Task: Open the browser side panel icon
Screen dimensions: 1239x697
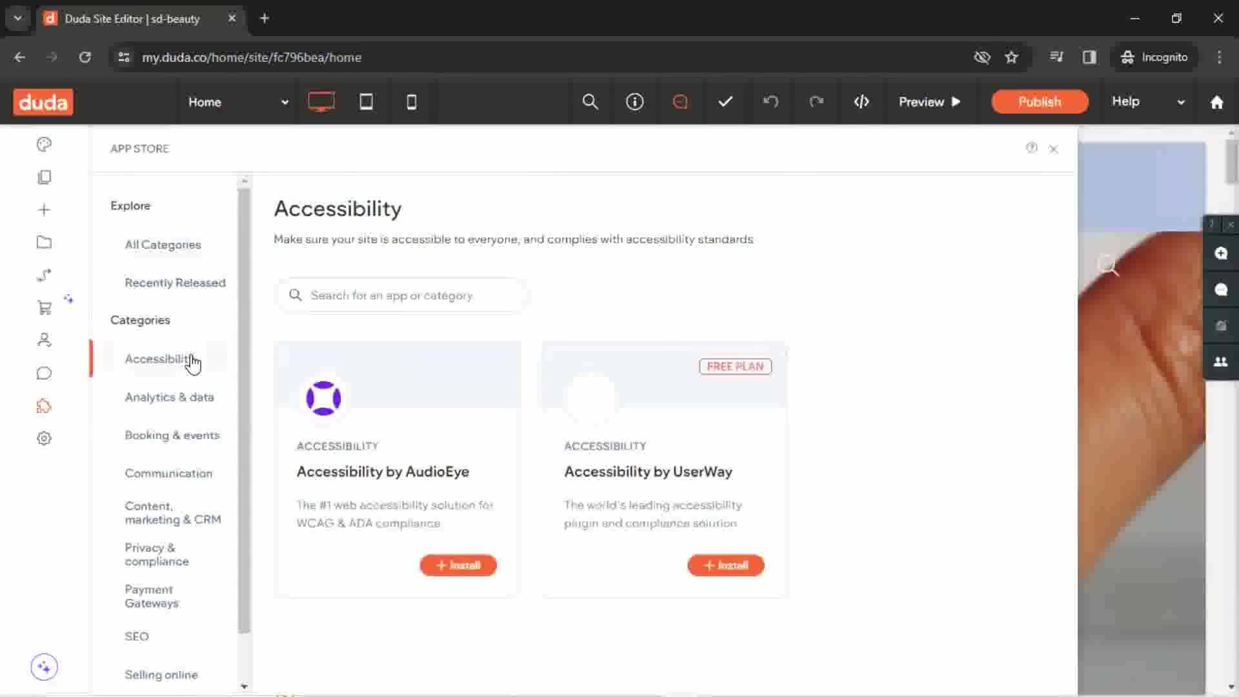Action: 1089,57
